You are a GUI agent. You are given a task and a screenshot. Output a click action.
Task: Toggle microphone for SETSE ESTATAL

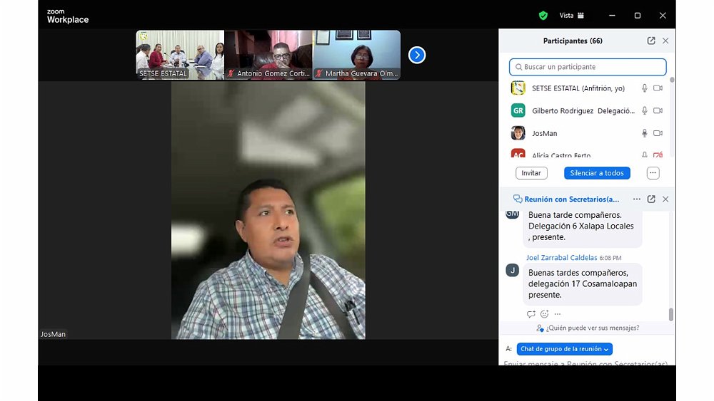(x=644, y=88)
